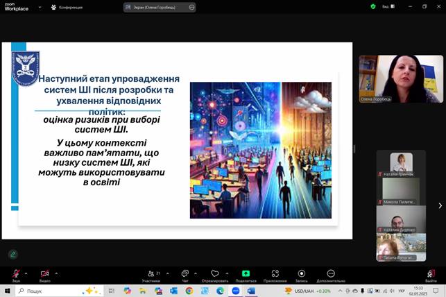Expand video options arrow next to Видео
Screen dimensions: 446x297
(x=56, y=272)
